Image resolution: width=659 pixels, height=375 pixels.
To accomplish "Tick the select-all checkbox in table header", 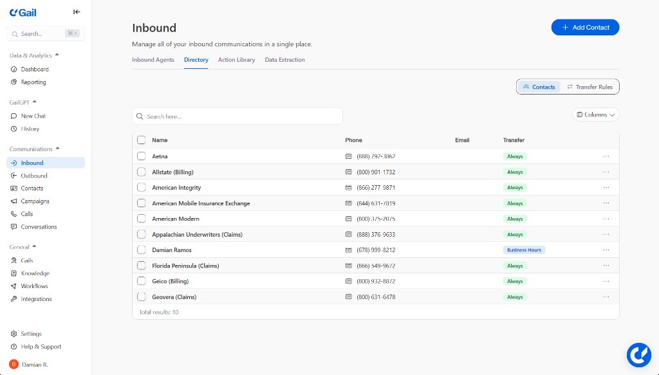I will [142, 140].
